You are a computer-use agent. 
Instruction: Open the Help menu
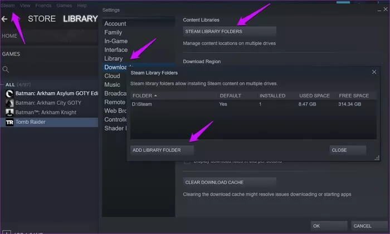point(82,6)
